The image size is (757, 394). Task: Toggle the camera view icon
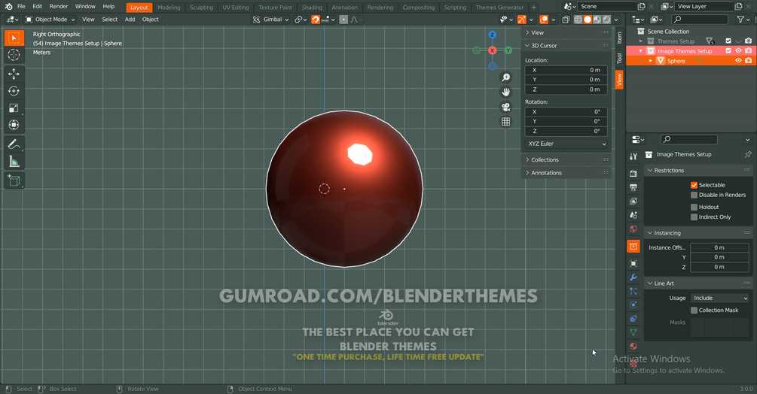(x=505, y=107)
